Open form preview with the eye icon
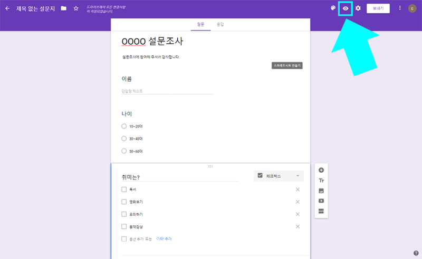The width and height of the screenshot is (422, 259). [346, 8]
